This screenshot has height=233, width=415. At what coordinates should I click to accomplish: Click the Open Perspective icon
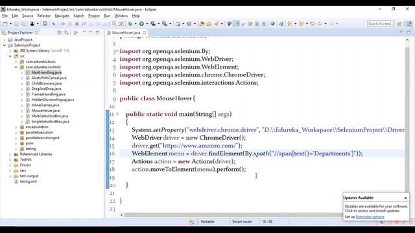click(399, 24)
